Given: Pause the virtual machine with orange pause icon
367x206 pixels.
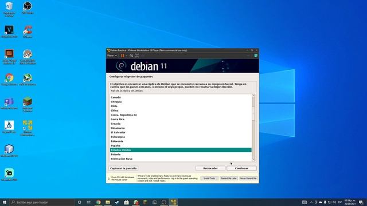Looking at the screenshot, I should click(122, 56).
